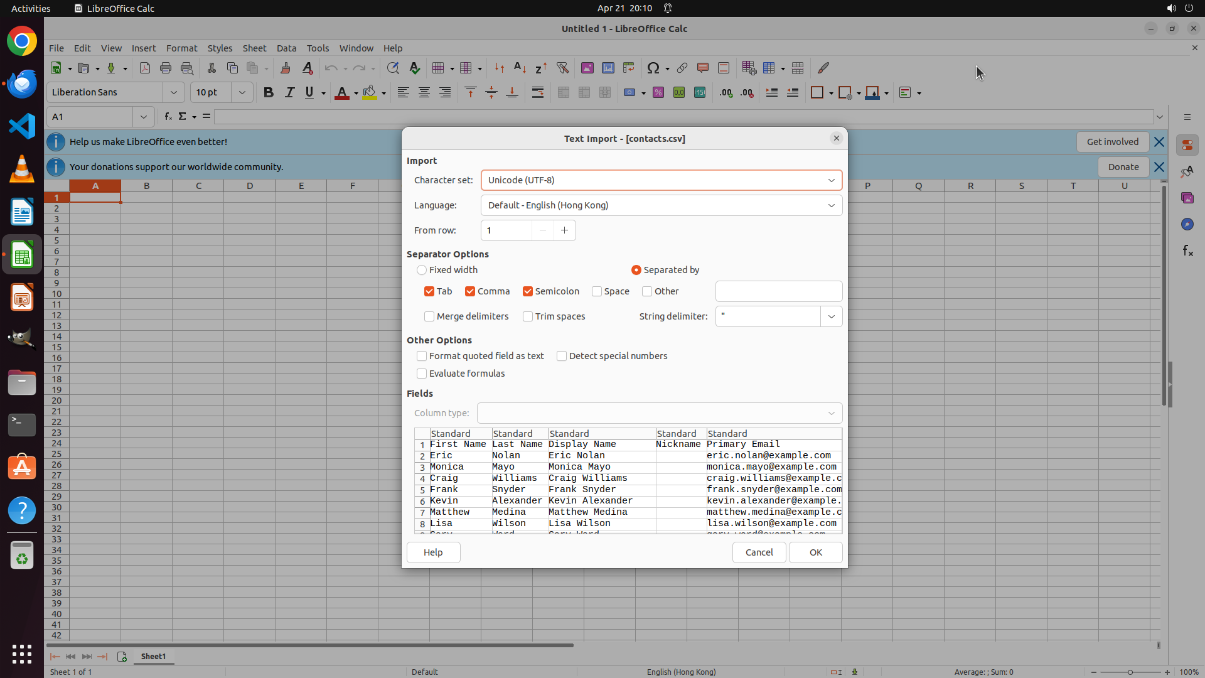Open the Styles menu

(x=220, y=48)
